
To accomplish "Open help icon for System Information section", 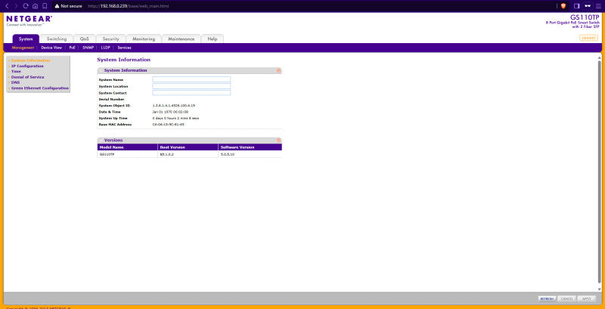I will click(x=278, y=70).
